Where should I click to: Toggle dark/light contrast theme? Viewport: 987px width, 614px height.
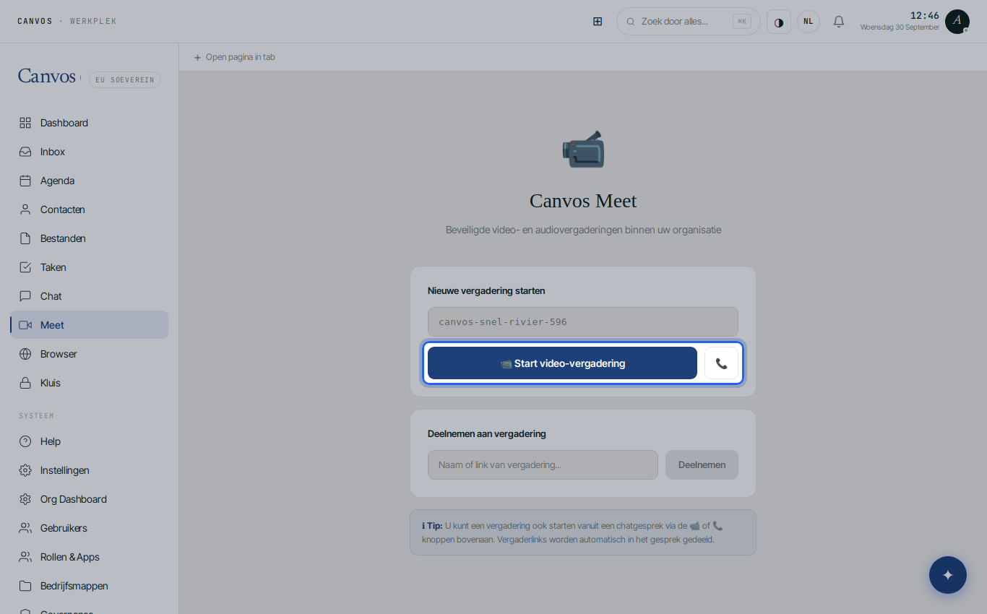[x=779, y=22]
